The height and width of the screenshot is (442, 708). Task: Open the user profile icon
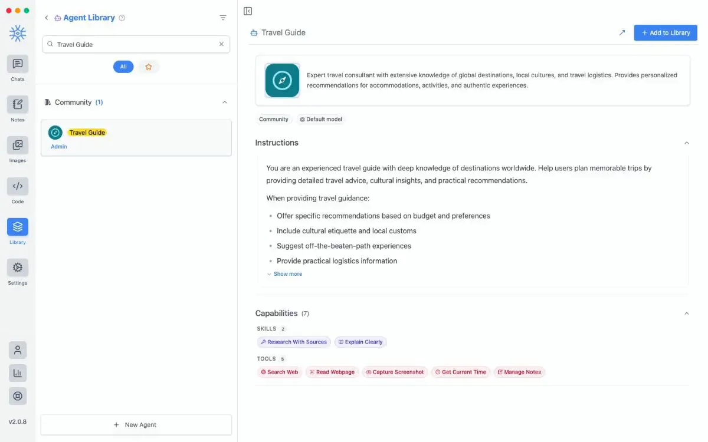tap(18, 350)
